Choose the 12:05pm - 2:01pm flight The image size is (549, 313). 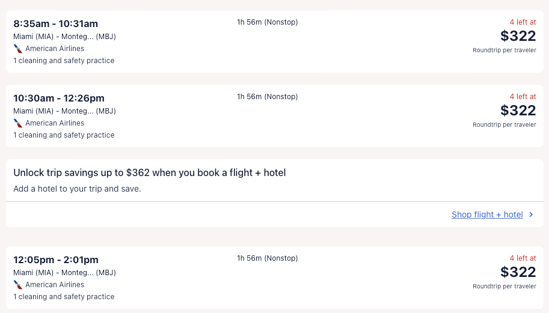pos(56,260)
